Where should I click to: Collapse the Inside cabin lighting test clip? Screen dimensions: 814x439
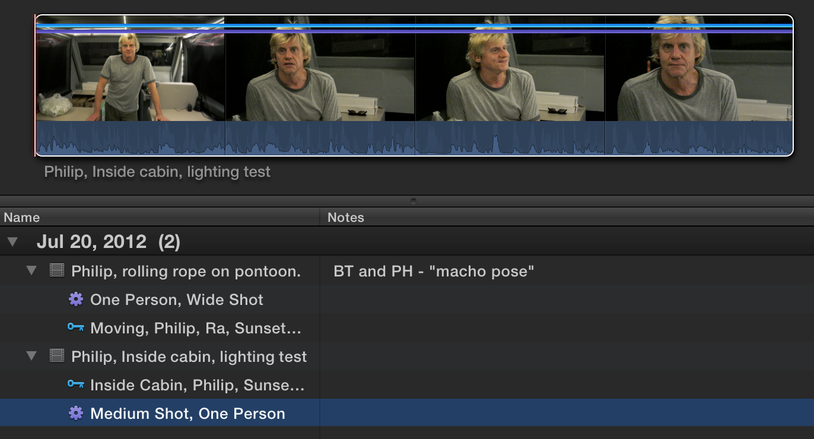[31, 357]
